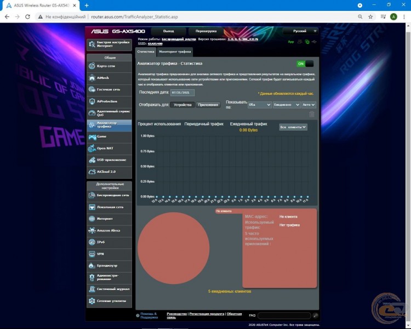The width and height of the screenshot is (411, 329).
Task: Switch to the Статистика tab
Action: coord(146,52)
